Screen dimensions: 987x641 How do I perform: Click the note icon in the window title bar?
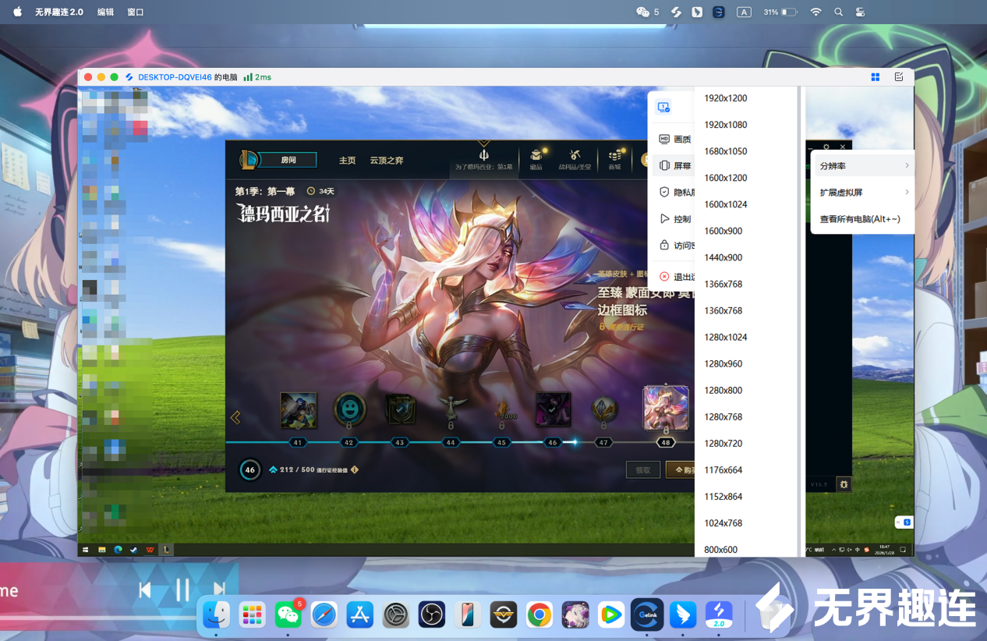click(899, 77)
